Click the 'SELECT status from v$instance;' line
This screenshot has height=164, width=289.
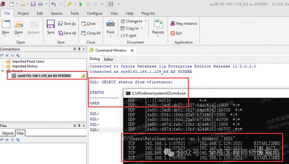[x=131, y=82]
